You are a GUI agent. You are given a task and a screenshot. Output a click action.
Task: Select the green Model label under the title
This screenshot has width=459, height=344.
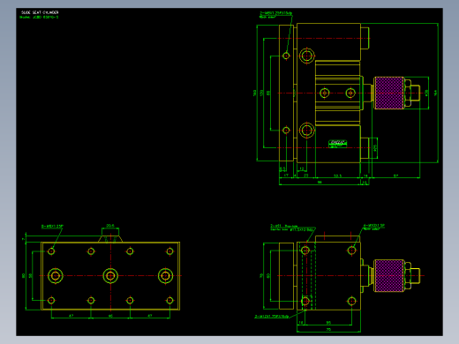[39, 17]
